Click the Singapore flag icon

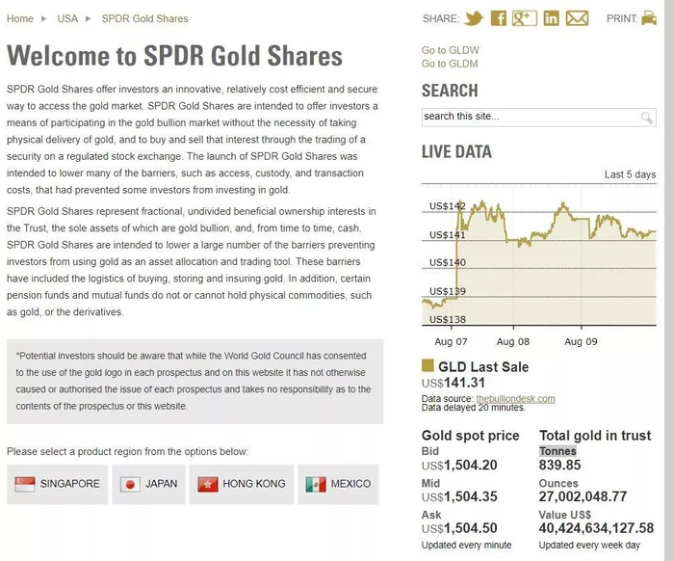(23, 484)
